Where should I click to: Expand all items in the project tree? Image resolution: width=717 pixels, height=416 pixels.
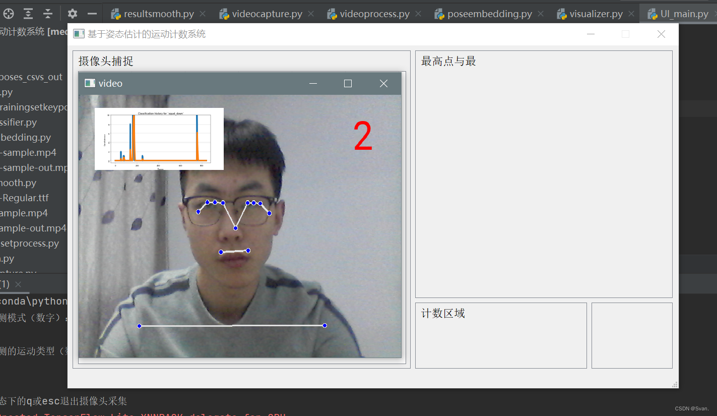point(28,14)
